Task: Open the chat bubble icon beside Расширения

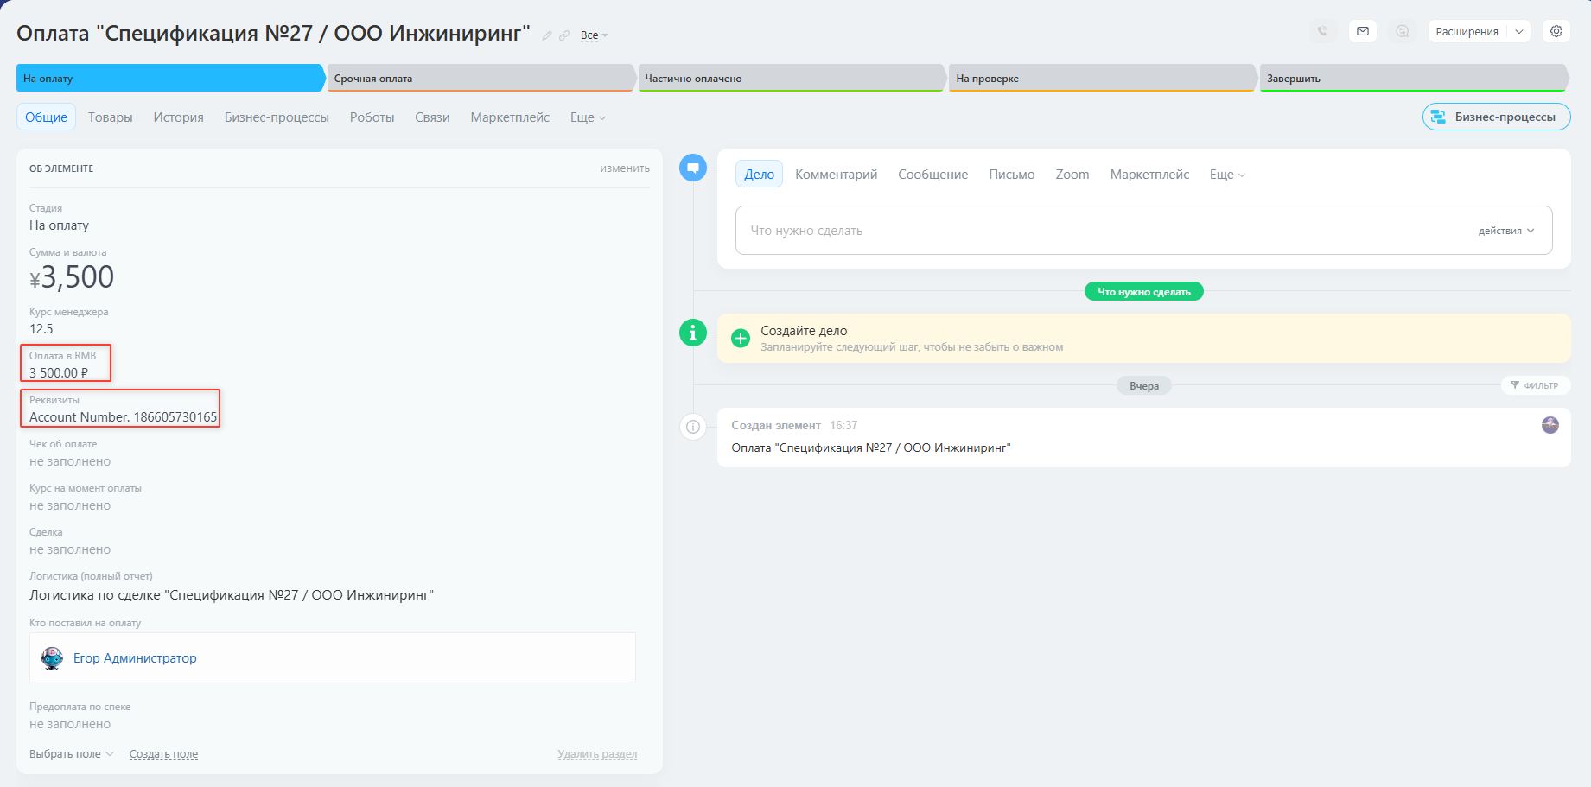Action: pyautogui.click(x=1403, y=31)
